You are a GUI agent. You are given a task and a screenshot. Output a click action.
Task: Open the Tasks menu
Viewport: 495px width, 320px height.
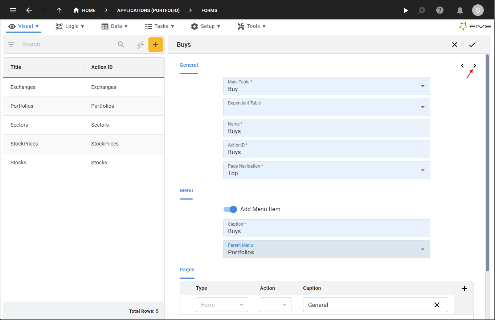[160, 26]
